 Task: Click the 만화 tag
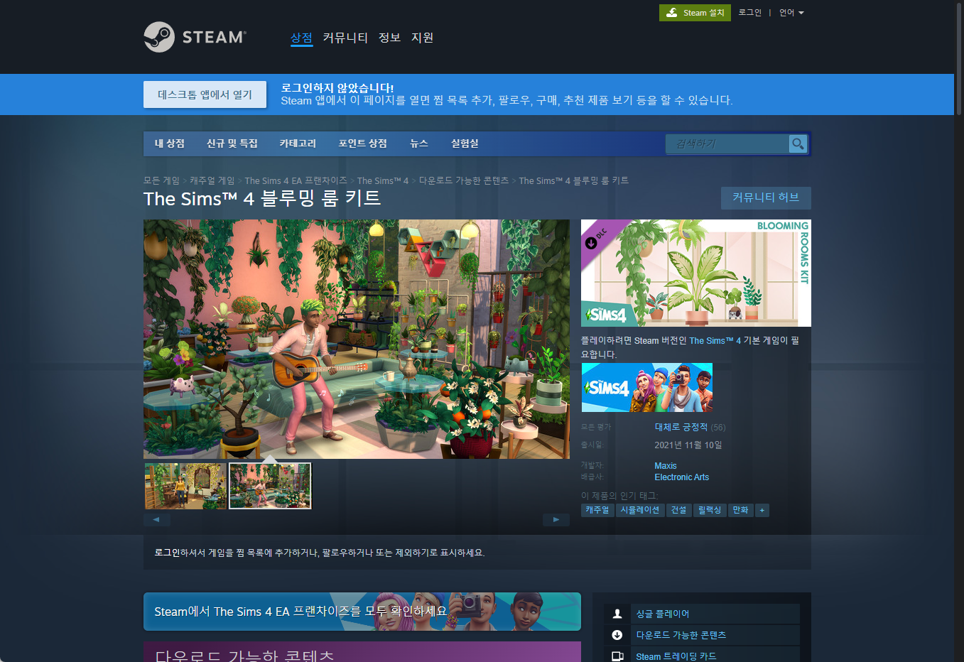coord(741,510)
